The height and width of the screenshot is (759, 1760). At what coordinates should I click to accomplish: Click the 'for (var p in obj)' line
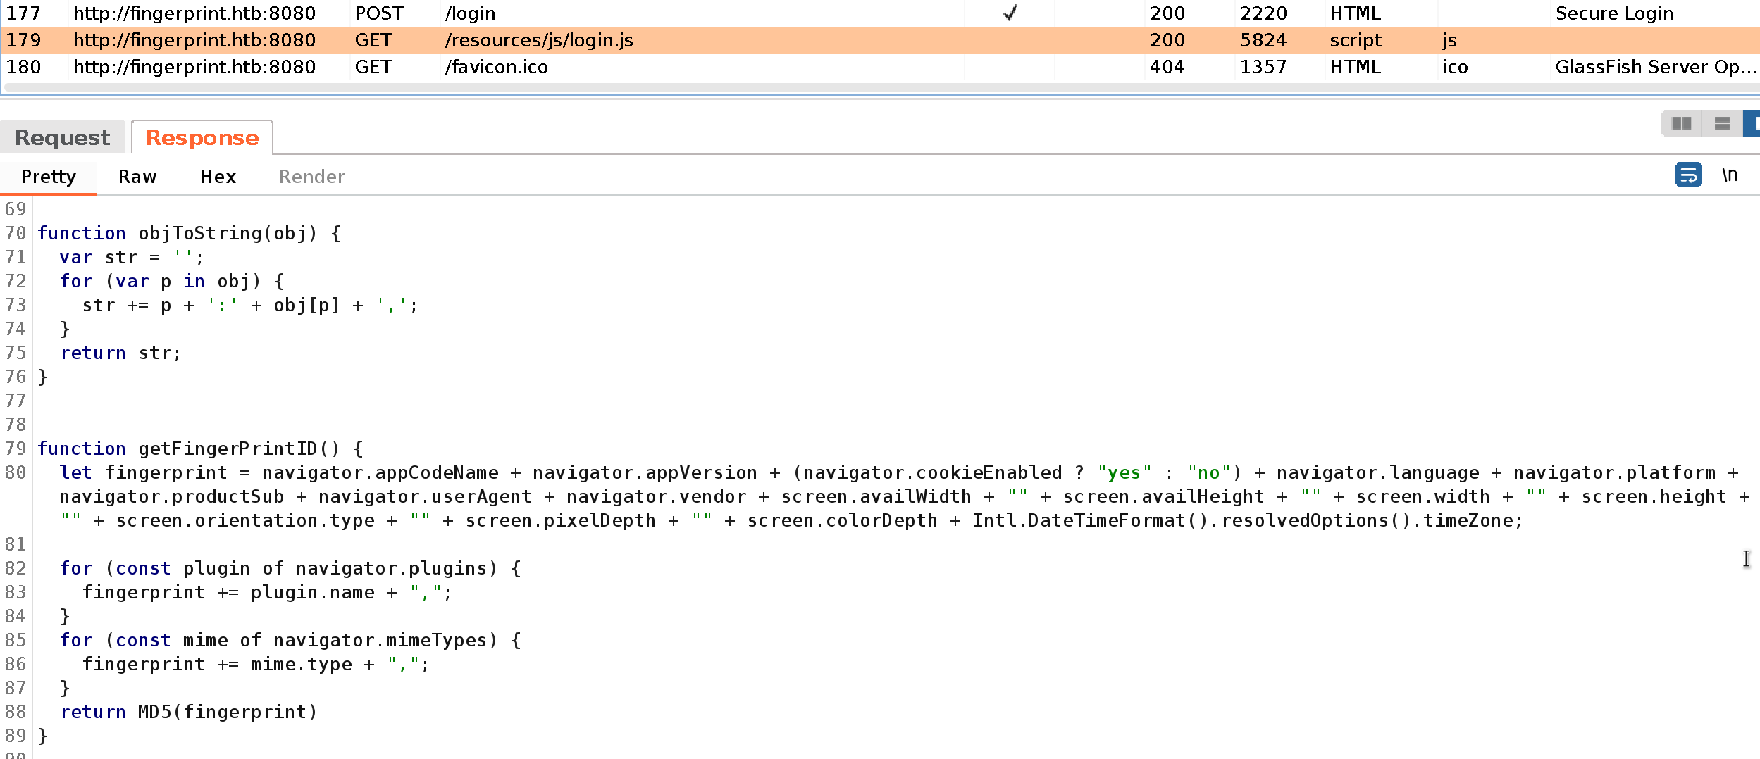172,281
